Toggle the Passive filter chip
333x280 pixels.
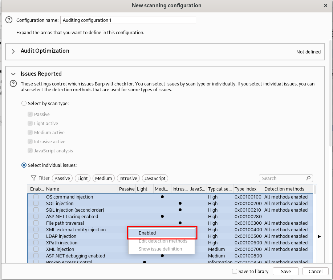(62, 178)
